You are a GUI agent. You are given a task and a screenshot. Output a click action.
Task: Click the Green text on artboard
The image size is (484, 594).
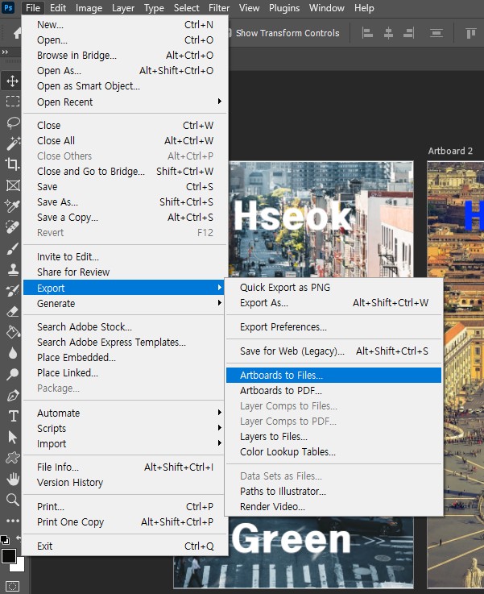(x=292, y=540)
